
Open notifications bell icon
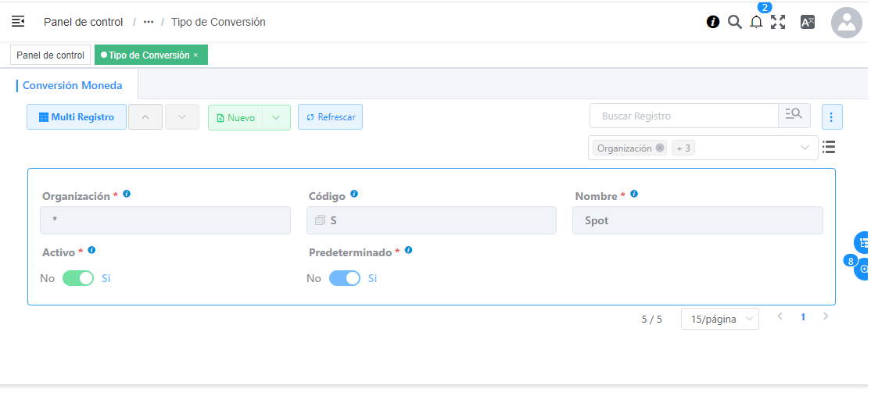click(x=756, y=22)
